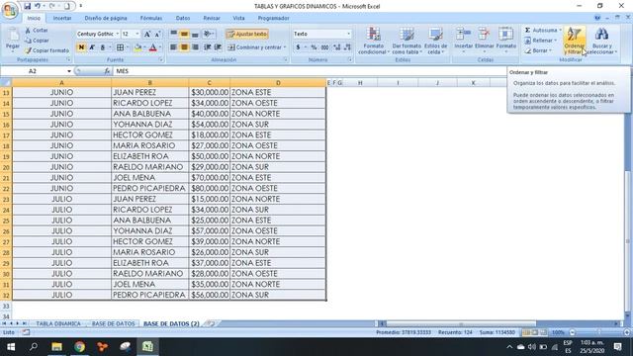
Task: Toggle right horizontal alignment
Action: [x=195, y=47]
